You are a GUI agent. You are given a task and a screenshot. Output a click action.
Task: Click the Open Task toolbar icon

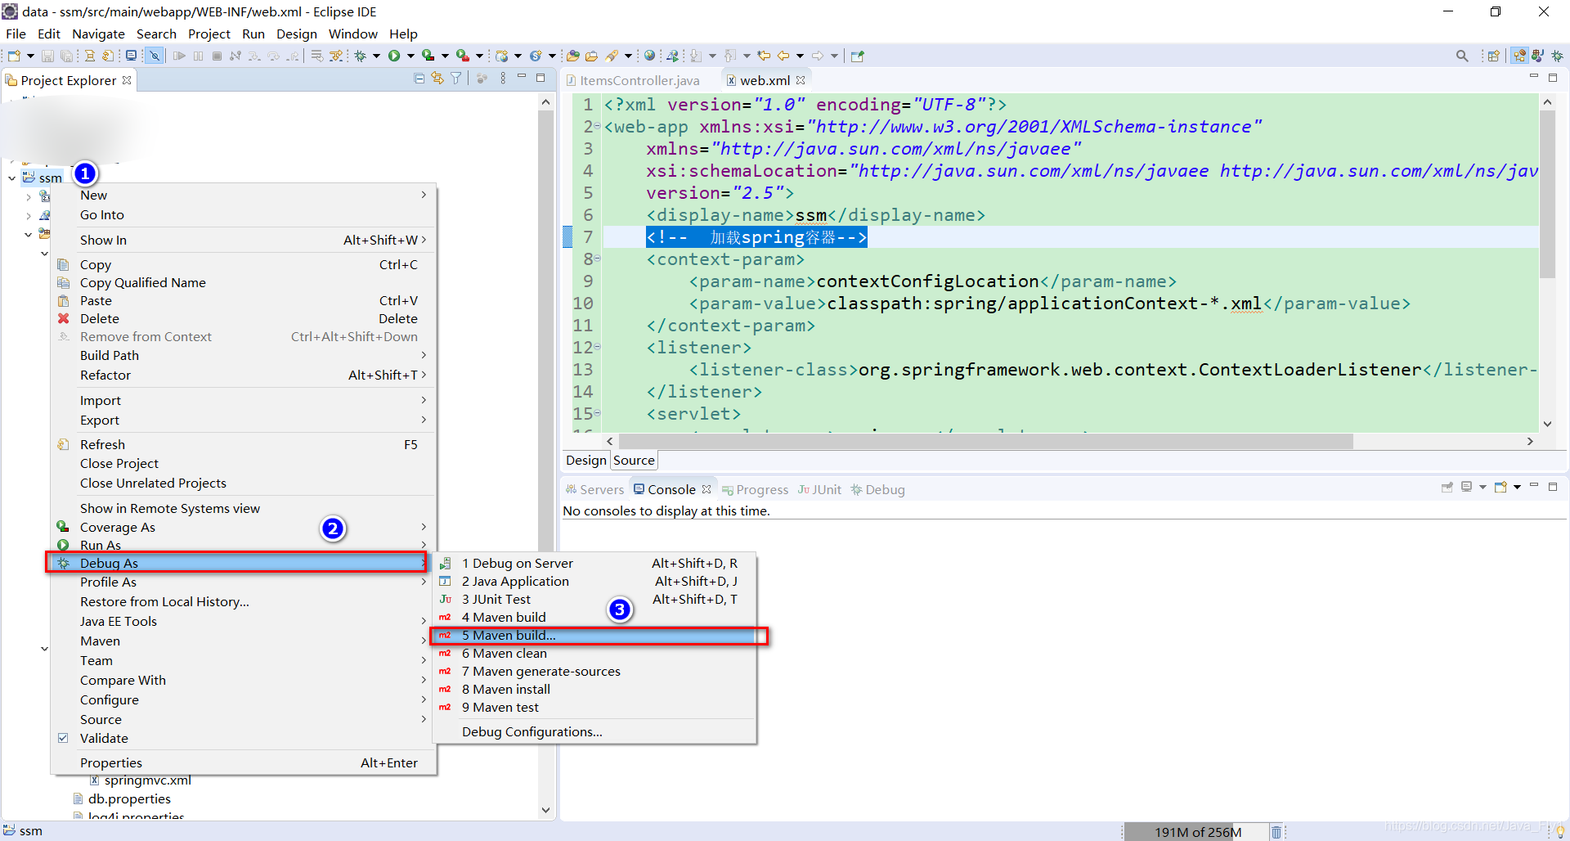point(591,56)
